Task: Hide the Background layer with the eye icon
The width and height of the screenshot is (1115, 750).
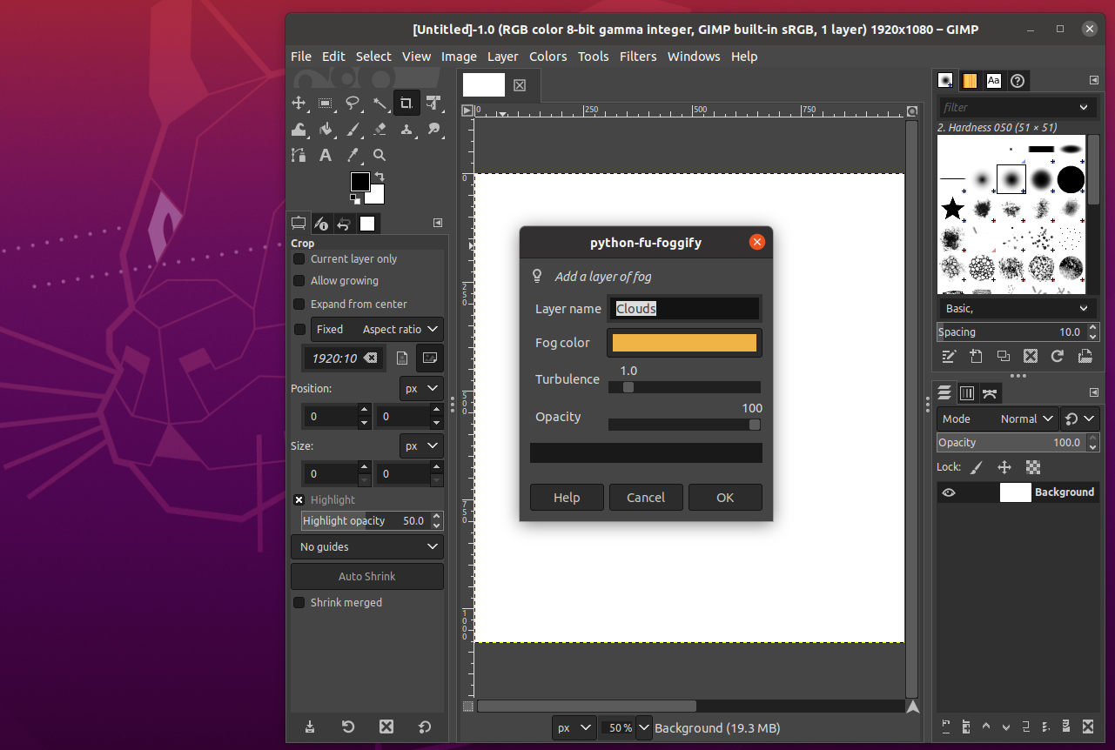Action: 949,492
